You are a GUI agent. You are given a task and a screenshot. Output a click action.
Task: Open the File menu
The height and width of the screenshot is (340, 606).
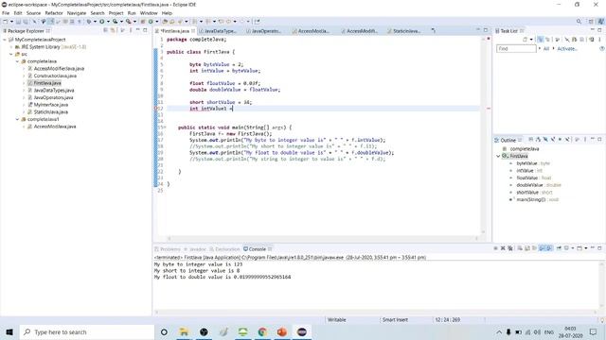pyautogui.click(x=6, y=13)
